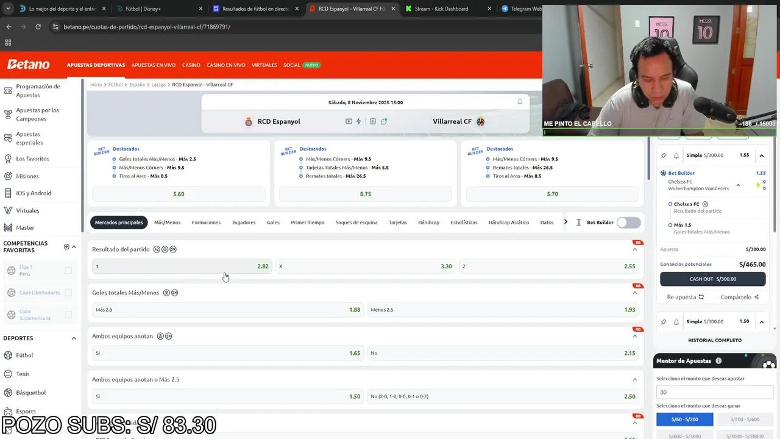Pick first Destacados bet builder at 5.60
The image size is (780, 439).
(x=179, y=194)
